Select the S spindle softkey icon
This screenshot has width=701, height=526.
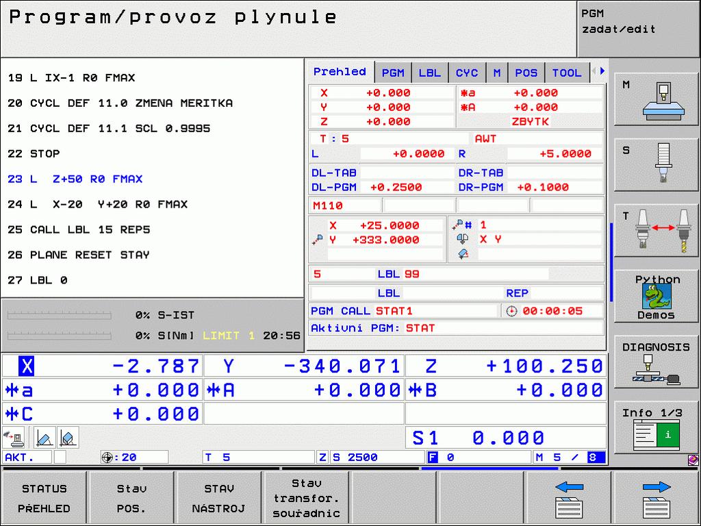click(656, 164)
